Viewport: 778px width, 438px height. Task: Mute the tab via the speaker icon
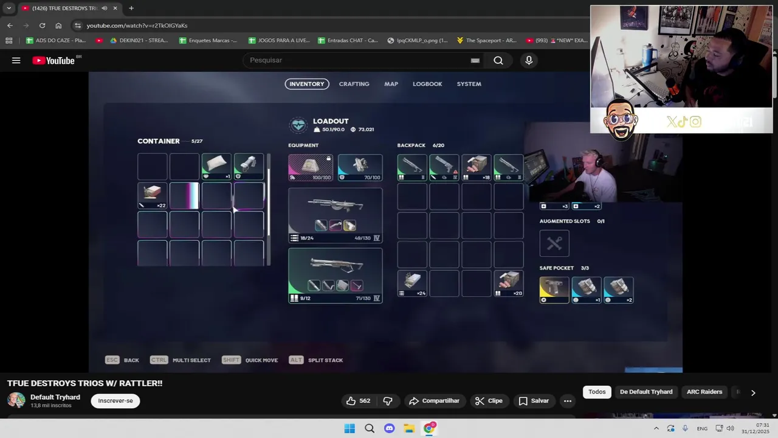[x=105, y=8]
